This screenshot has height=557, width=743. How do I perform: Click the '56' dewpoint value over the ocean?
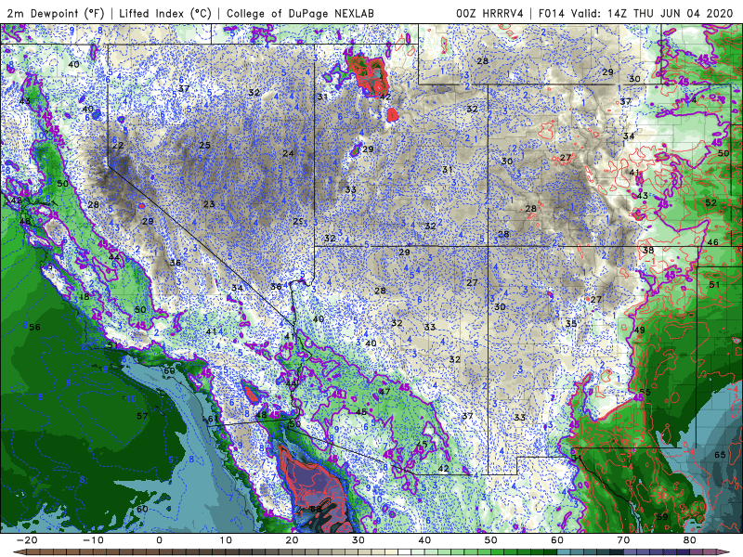[34, 328]
